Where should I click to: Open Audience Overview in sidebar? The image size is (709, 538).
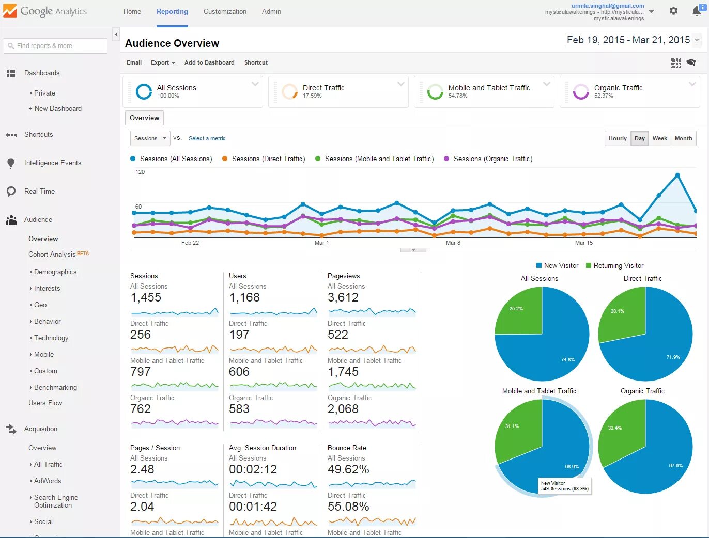[x=43, y=239]
